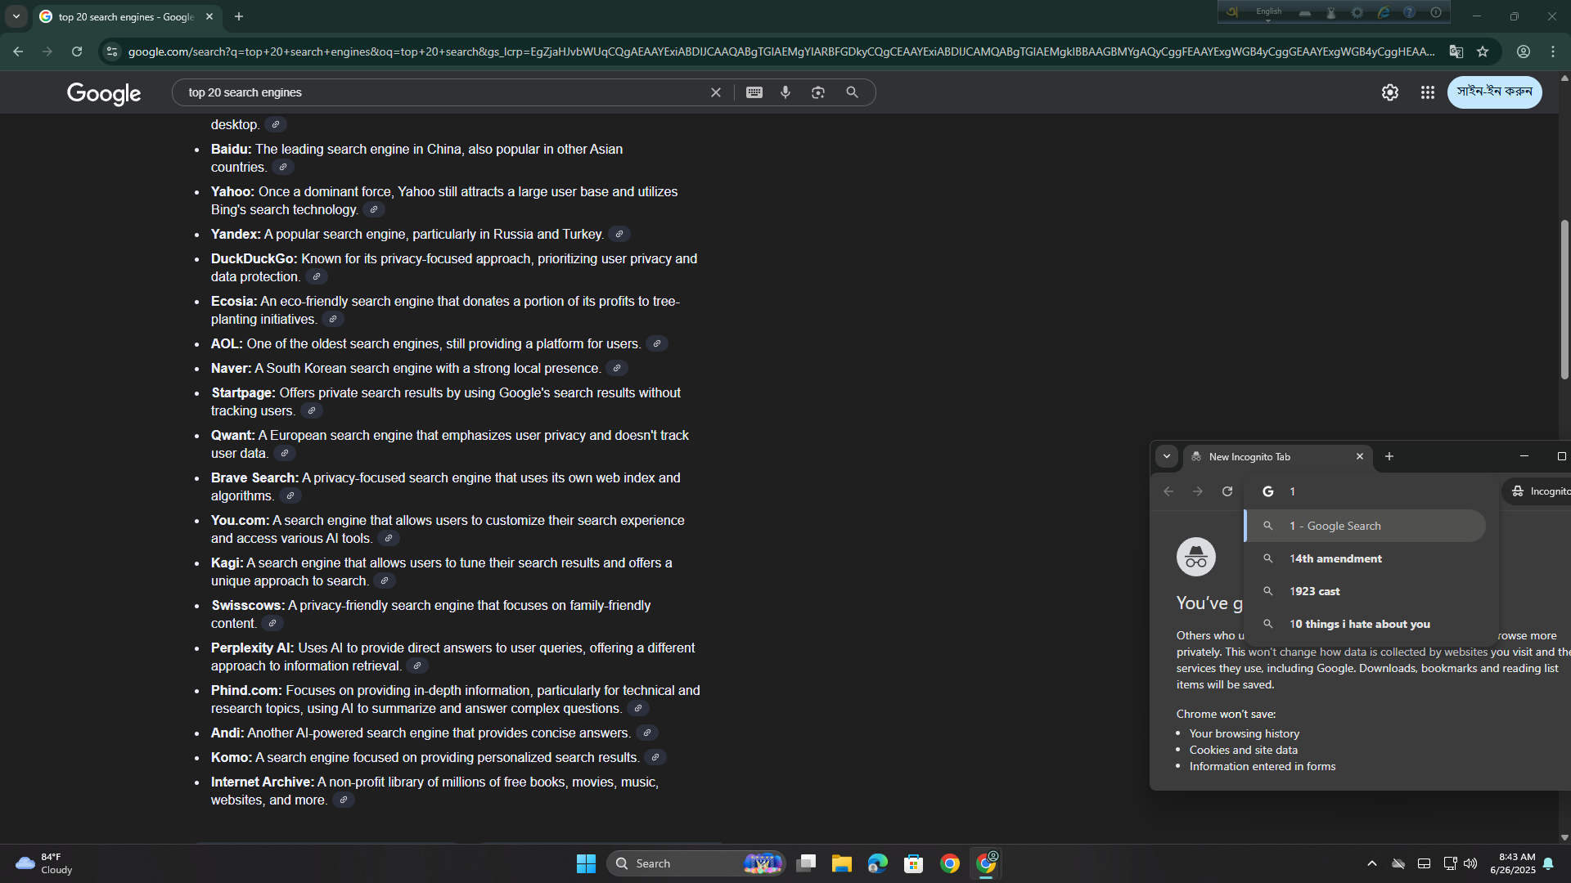Viewport: 1571px width, 883px height.
Task: Click the scrollbar down arrow
Action: pos(1564,837)
